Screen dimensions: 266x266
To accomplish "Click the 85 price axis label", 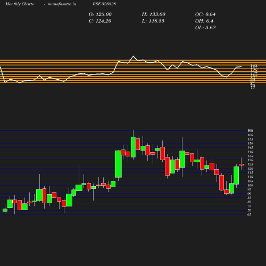I will (x=250, y=198).
